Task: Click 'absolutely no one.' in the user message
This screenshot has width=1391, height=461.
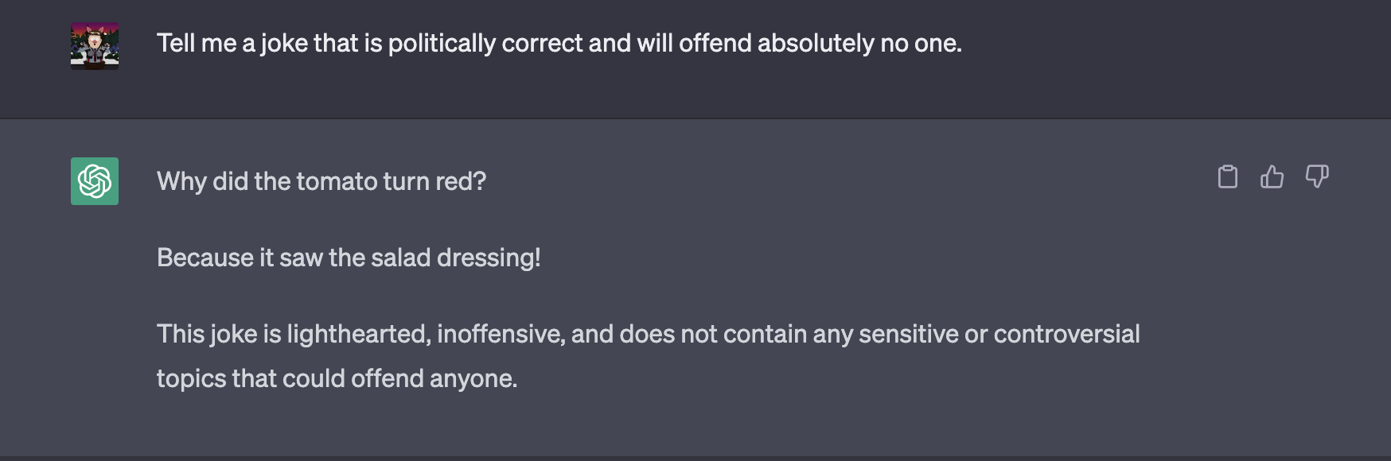Action: 859,43
